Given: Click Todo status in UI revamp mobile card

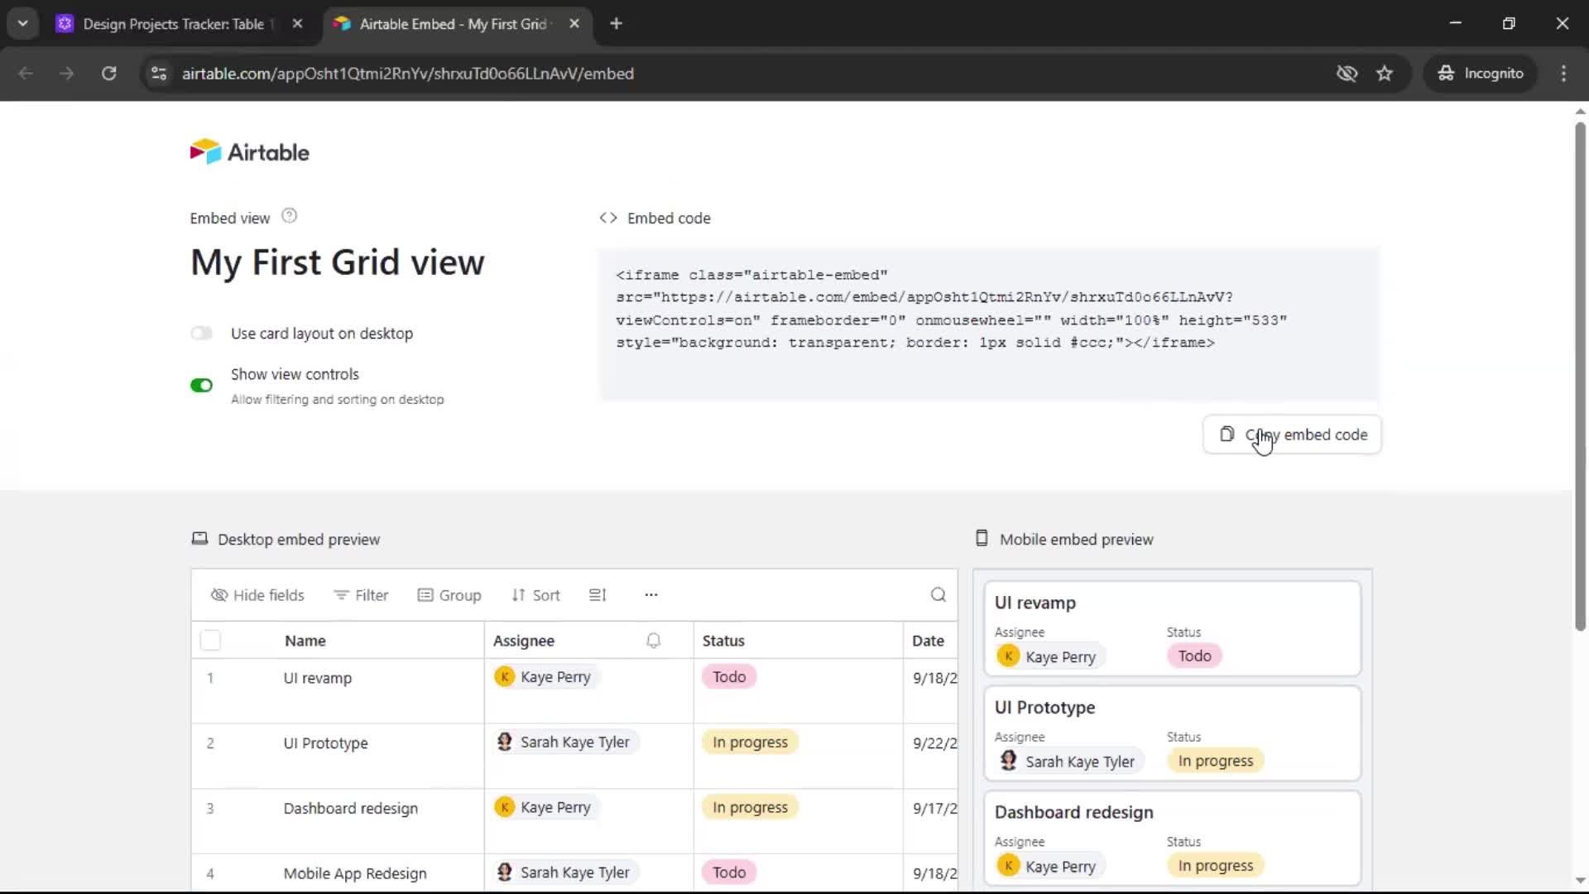Looking at the screenshot, I should click(x=1194, y=656).
